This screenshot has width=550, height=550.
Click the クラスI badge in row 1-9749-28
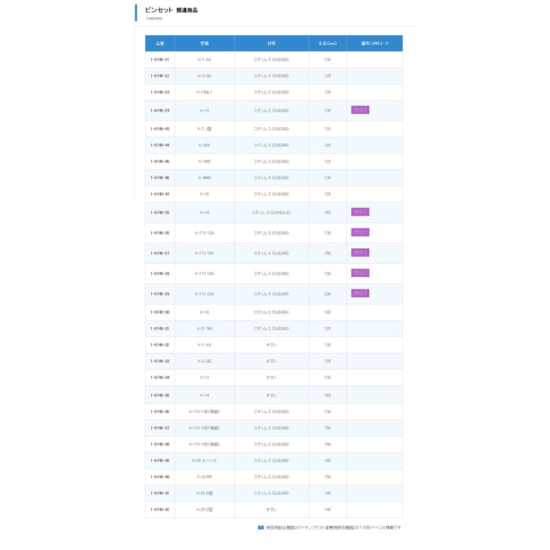click(360, 273)
